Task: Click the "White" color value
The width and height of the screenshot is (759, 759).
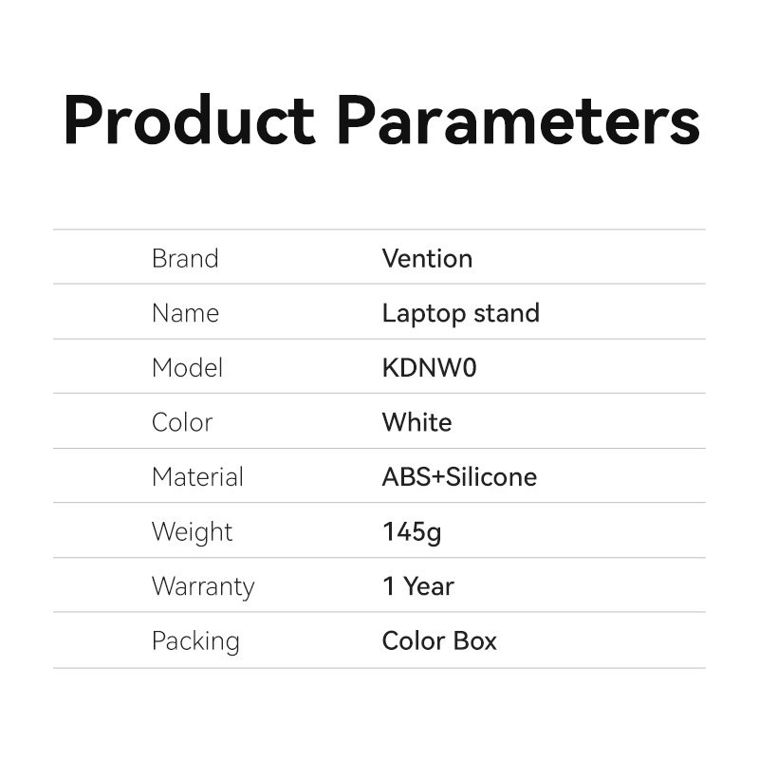Action: coord(417,422)
